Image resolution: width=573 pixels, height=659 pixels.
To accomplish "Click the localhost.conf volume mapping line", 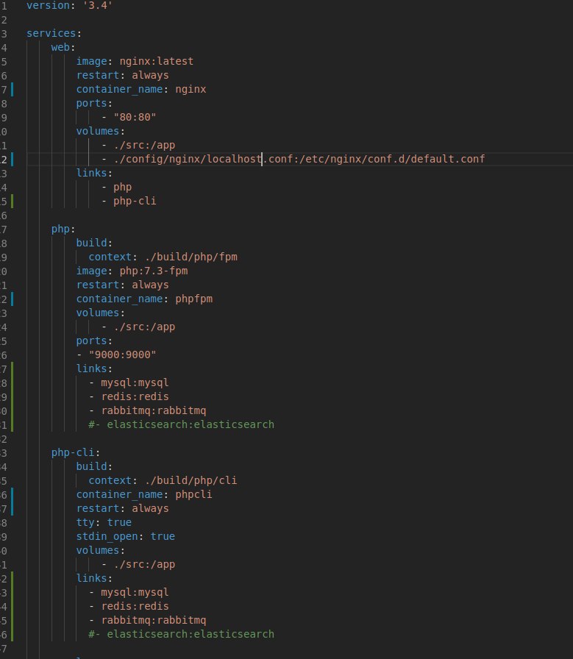I will (293, 159).
